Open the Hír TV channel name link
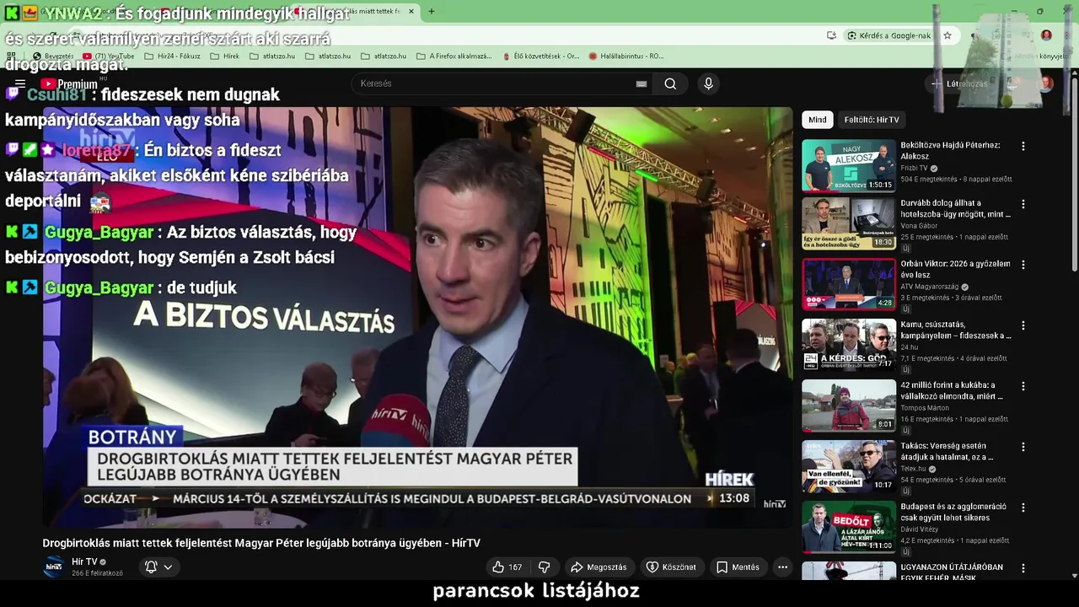 tap(84, 561)
